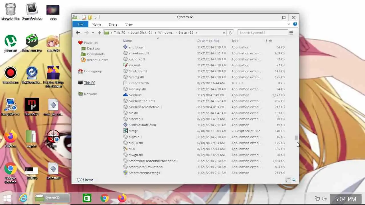Click the explorer Help question mark icon
Screen dimensions: 365x205
(295, 24)
